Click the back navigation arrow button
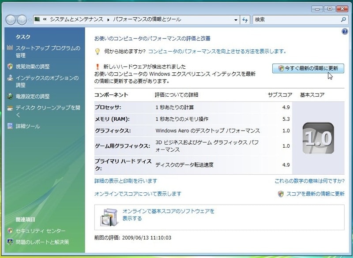The width and height of the screenshot is (353, 258). [11, 20]
